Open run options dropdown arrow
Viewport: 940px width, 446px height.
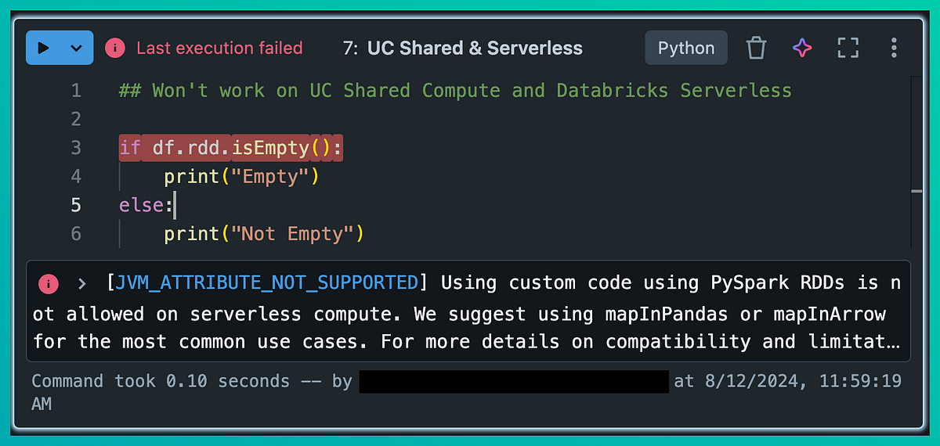pos(76,48)
